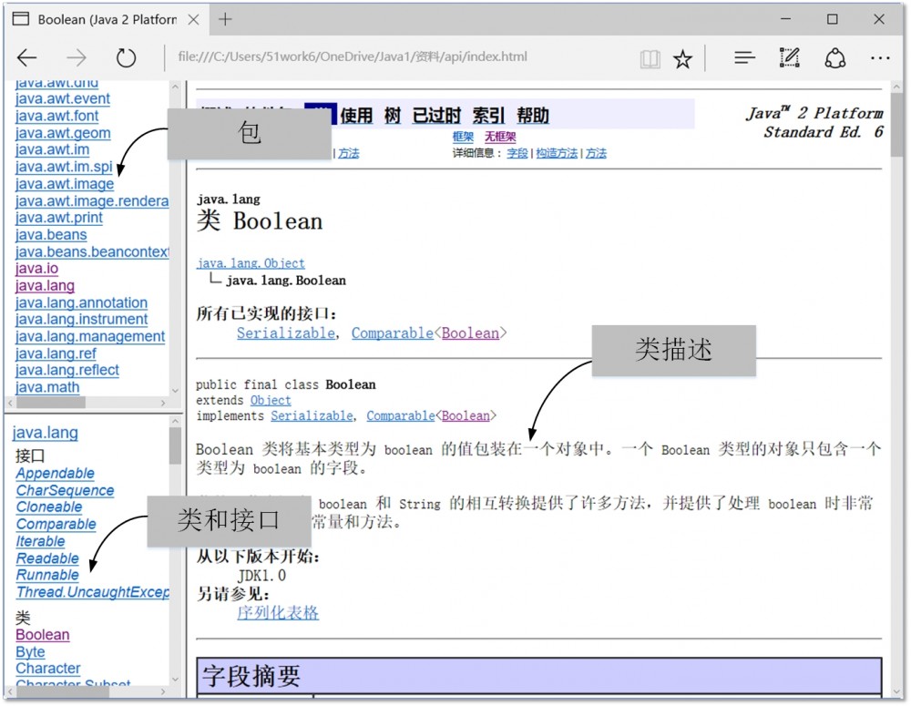Go back to previous page

pos(26,57)
